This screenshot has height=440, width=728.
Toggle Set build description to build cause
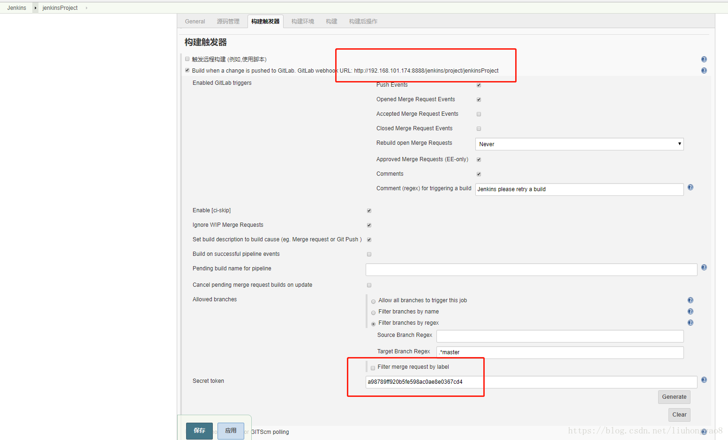pyautogui.click(x=369, y=240)
